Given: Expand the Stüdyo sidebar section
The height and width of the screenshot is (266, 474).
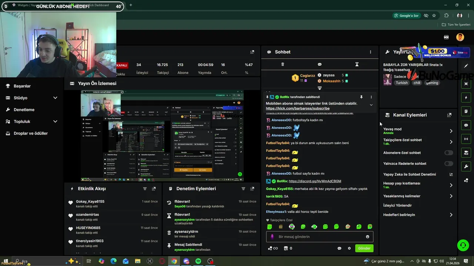Looking at the screenshot, I should [x=55, y=98].
